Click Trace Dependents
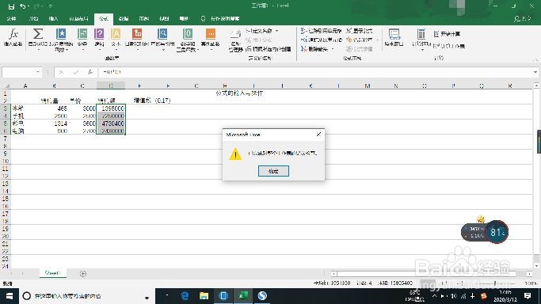The width and height of the screenshot is (541, 304). coord(321,40)
